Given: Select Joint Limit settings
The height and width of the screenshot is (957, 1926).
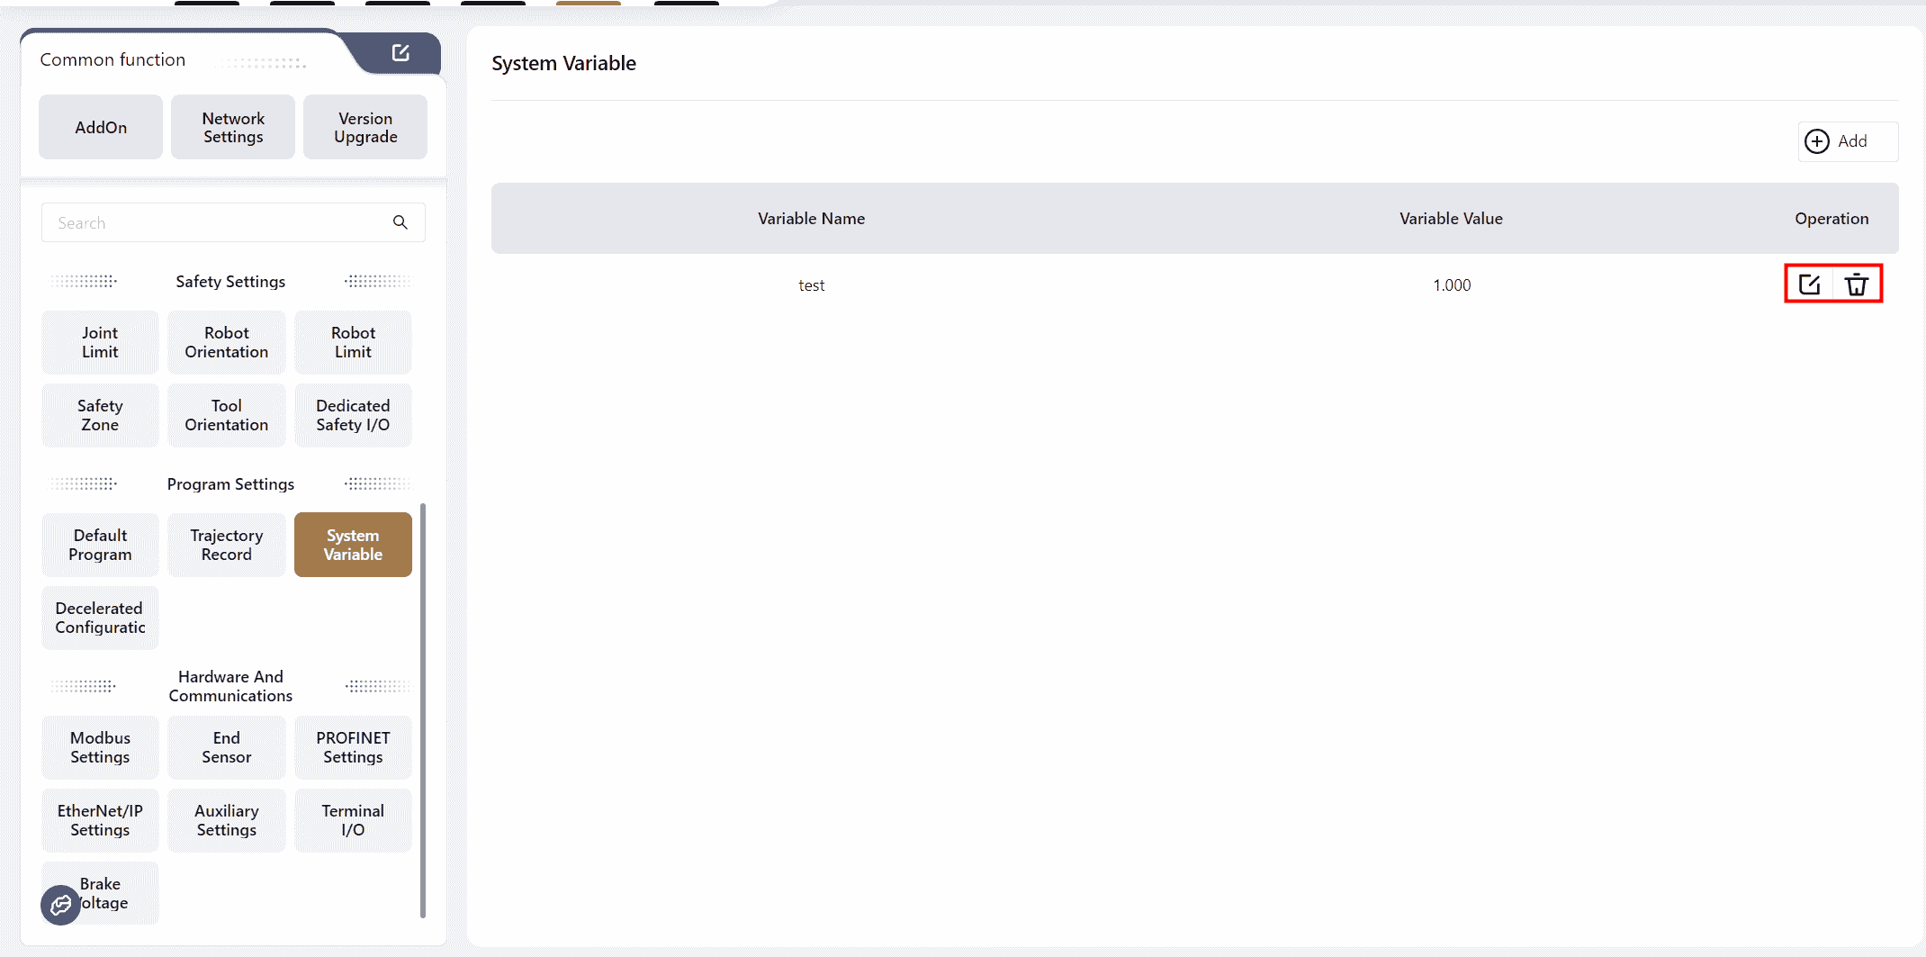Looking at the screenshot, I should click(100, 342).
